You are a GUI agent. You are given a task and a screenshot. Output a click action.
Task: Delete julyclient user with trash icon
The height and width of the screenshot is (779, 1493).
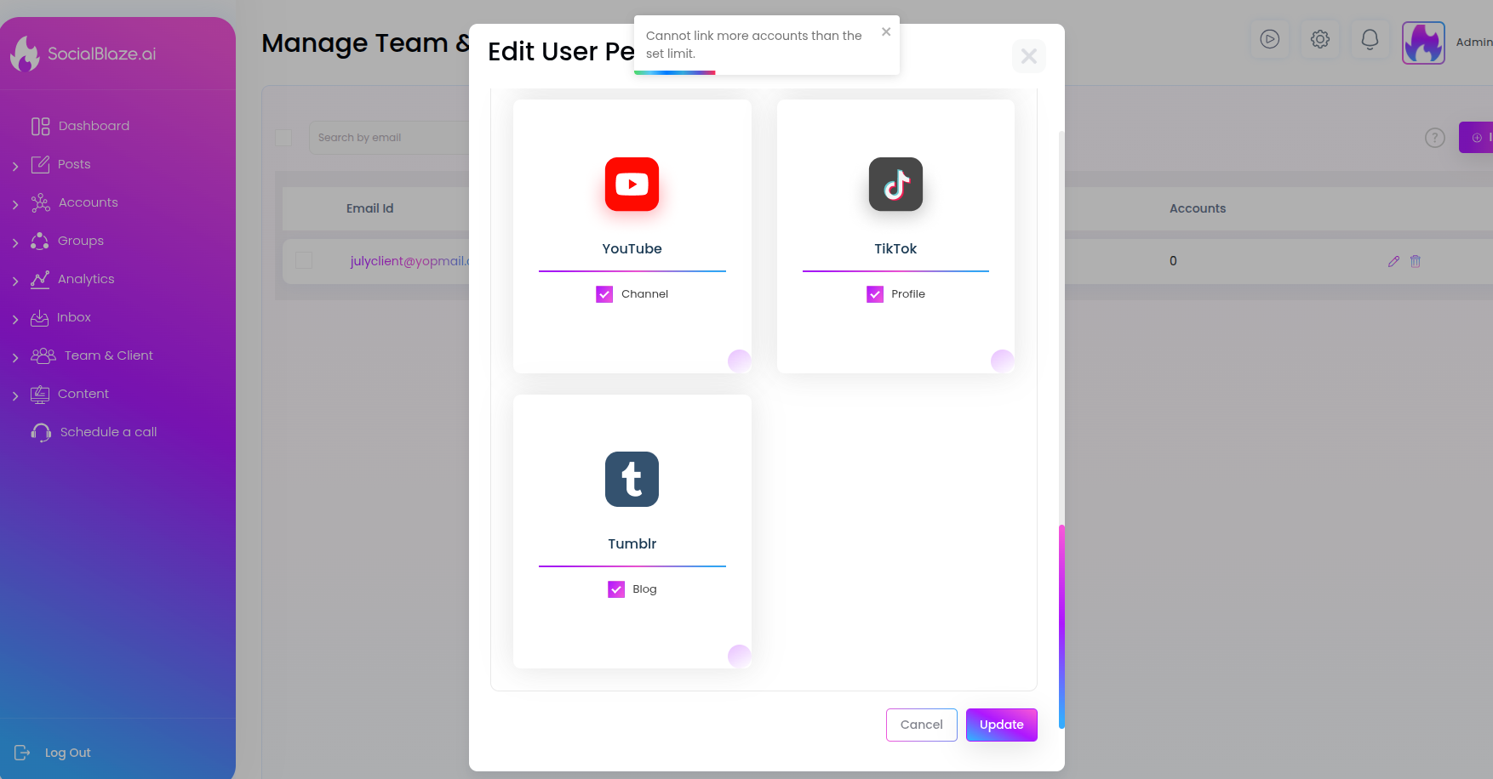[1416, 261]
